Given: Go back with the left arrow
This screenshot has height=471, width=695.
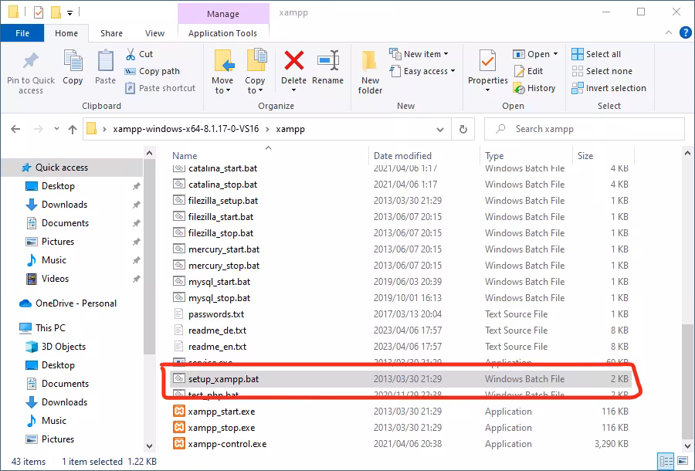Looking at the screenshot, I should [x=15, y=129].
